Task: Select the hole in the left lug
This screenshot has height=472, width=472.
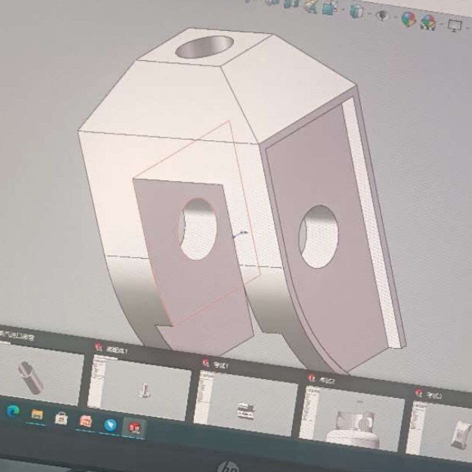Action: [x=197, y=229]
